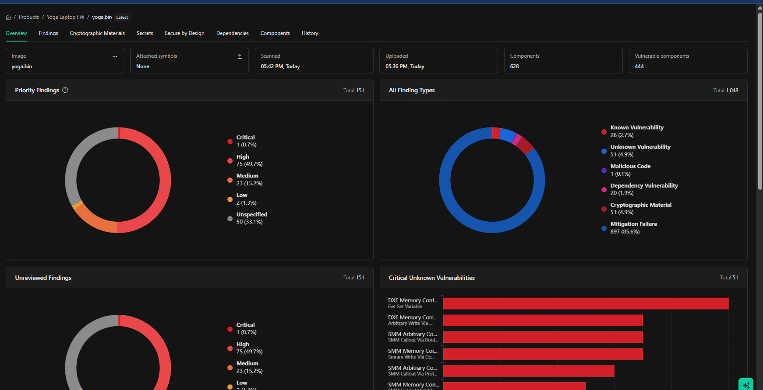This screenshot has height=390, width=763.
Task: Launch the AI assistant sparkle button
Action: click(746, 385)
